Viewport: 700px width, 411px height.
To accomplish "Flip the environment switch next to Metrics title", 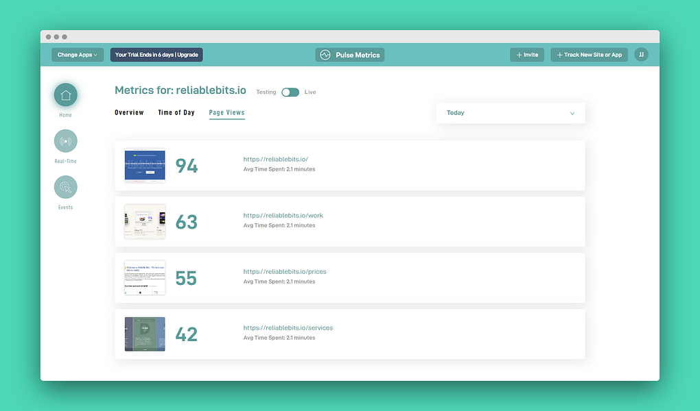I will [289, 91].
